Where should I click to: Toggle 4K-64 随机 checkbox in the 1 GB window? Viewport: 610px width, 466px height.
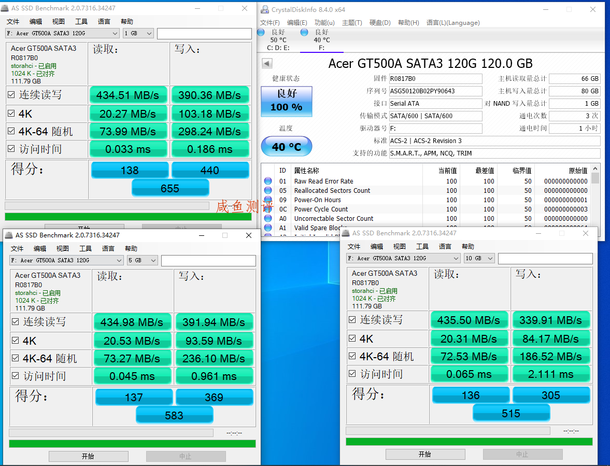pyautogui.click(x=11, y=131)
